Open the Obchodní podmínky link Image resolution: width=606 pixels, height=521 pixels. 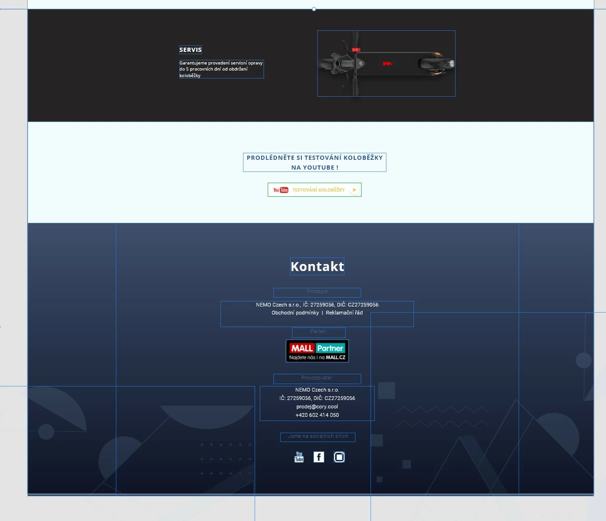coord(295,313)
